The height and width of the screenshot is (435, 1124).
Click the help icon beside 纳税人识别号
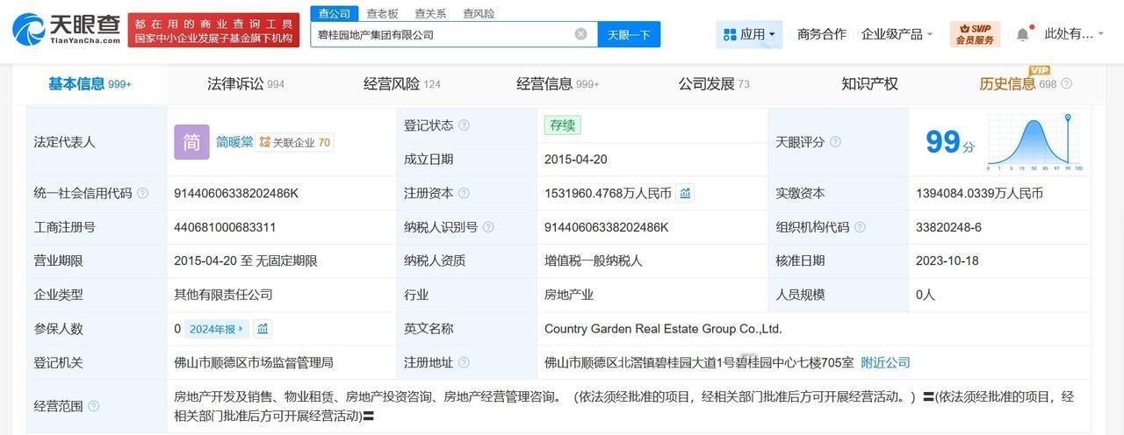[488, 227]
